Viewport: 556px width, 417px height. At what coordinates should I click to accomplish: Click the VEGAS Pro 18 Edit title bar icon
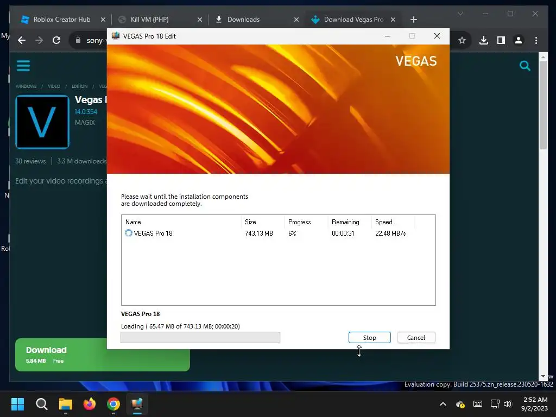(x=116, y=36)
